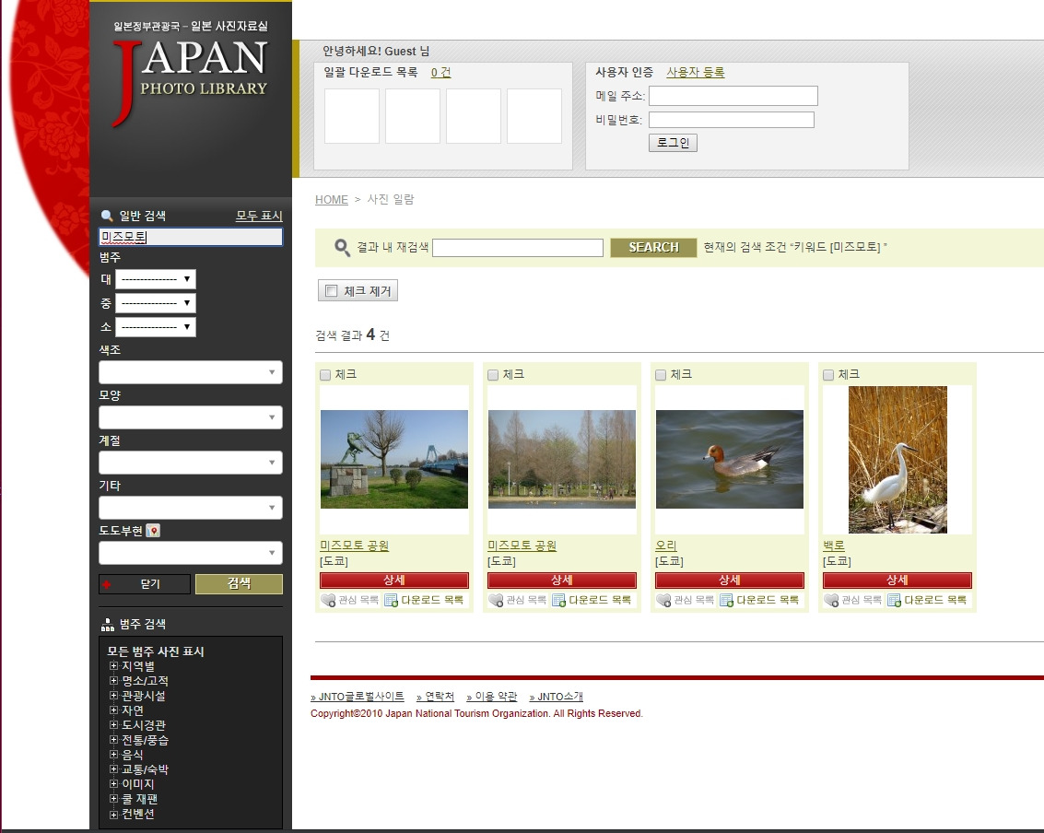The width and height of the screenshot is (1044, 833).
Task: Open the 계절 dropdown
Action: point(191,463)
